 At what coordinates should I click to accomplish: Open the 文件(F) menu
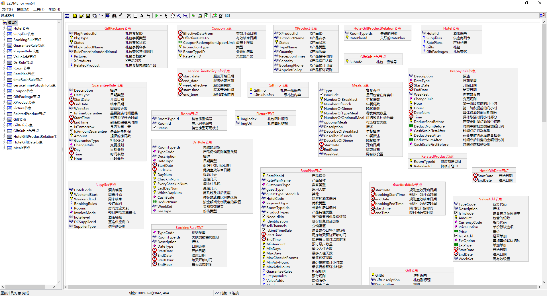coord(7,9)
